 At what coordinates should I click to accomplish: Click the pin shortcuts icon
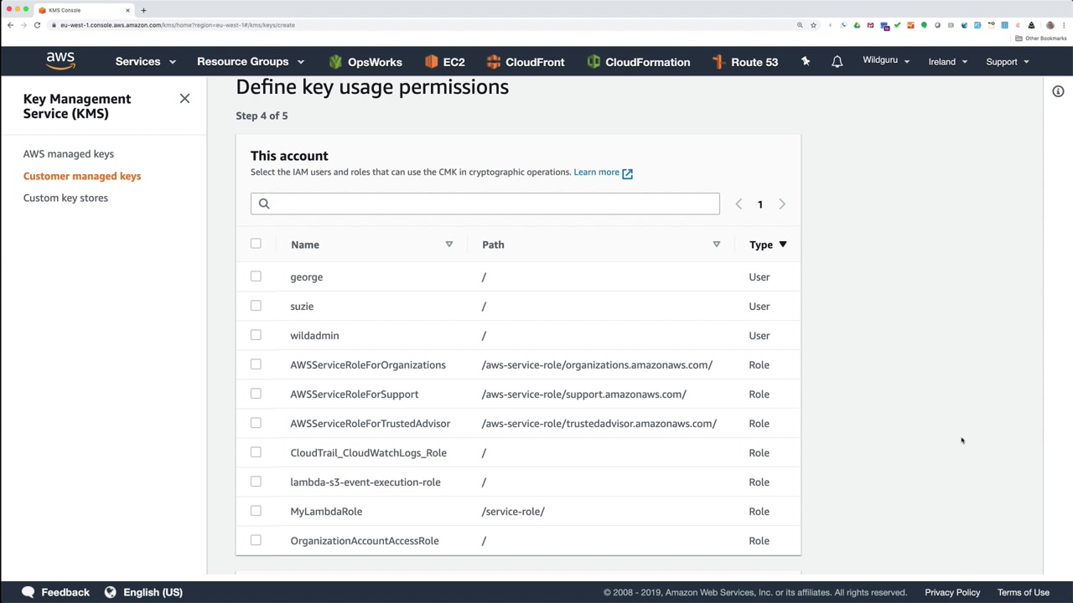point(806,62)
